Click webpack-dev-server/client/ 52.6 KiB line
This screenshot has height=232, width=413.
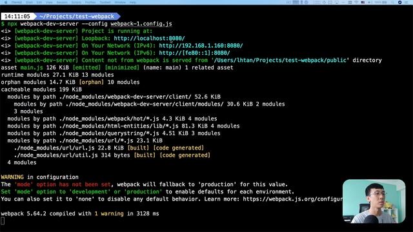pos(114,97)
